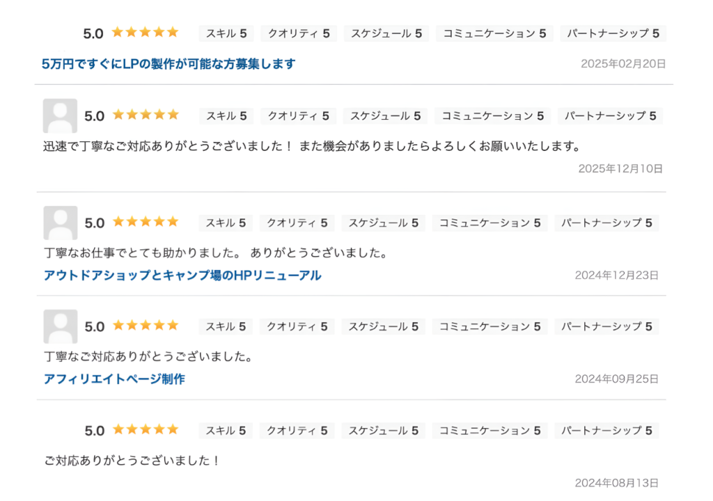Click the 5.0 score on the 2024年08月13日 review
This screenshot has width=713, height=501.
click(94, 431)
